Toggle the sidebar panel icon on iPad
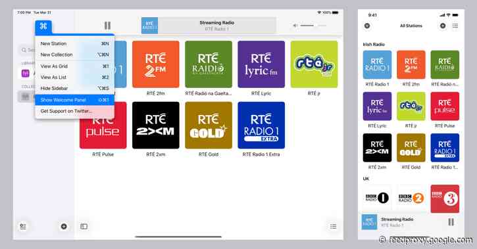The image size is (477, 249). click(x=84, y=227)
